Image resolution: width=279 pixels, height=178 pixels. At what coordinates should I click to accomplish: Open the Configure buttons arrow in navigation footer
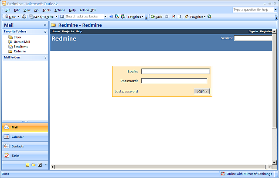pyautogui.click(x=46, y=164)
